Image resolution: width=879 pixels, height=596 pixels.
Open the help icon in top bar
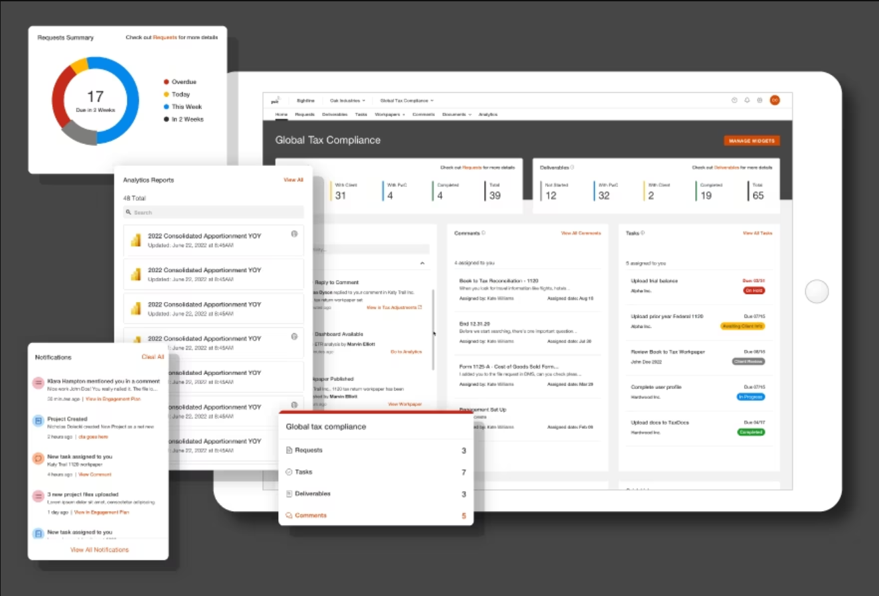(x=734, y=100)
